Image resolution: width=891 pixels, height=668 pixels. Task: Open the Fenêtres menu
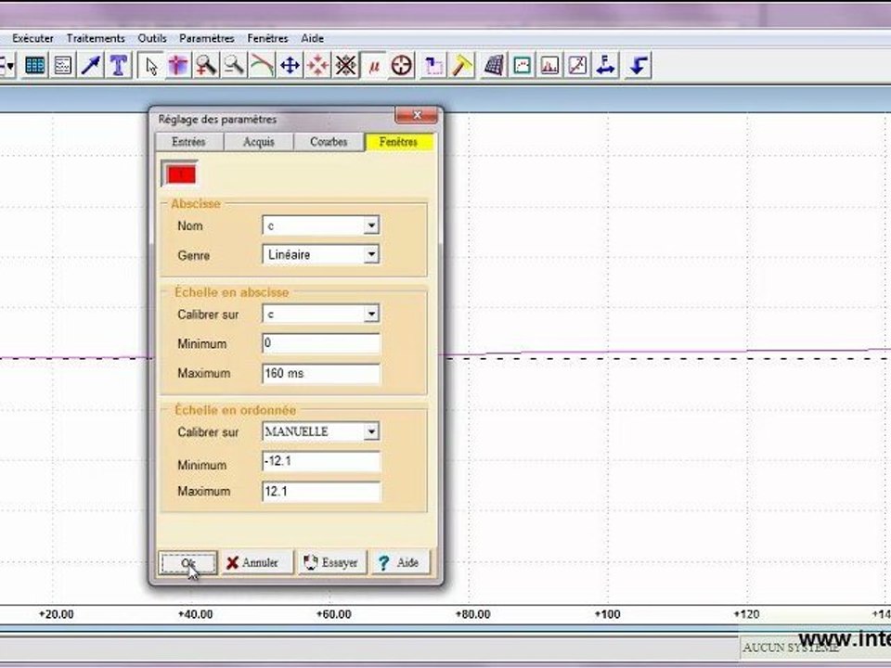pos(267,39)
